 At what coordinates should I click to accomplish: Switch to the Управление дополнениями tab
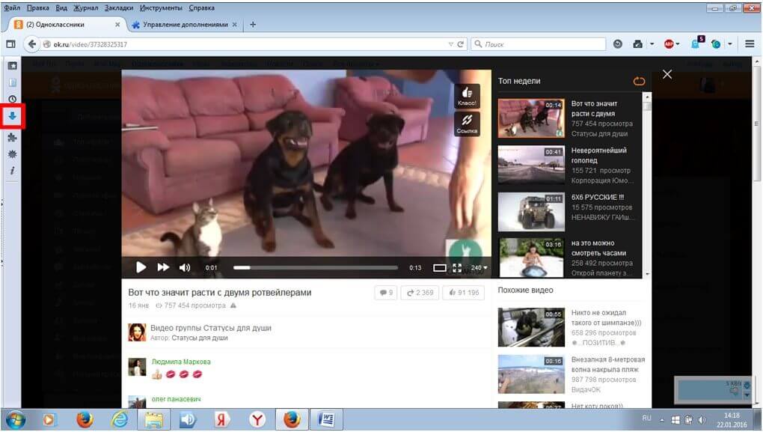(x=185, y=25)
